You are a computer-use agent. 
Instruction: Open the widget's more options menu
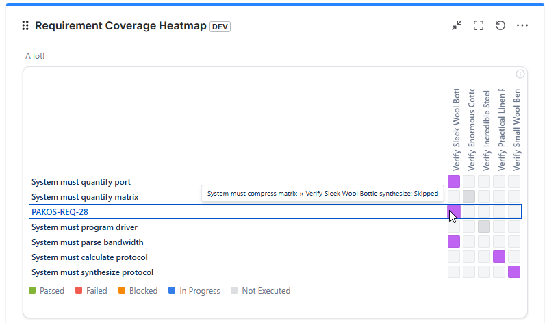(x=522, y=26)
